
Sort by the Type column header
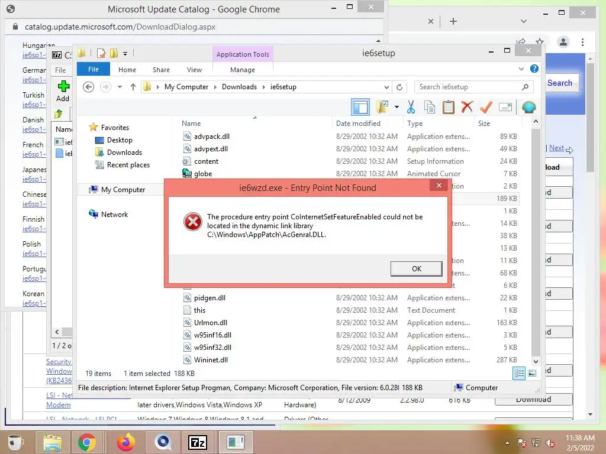point(439,123)
